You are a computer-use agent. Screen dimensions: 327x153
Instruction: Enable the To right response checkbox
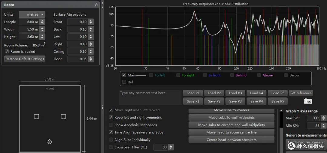coord(178,75)
